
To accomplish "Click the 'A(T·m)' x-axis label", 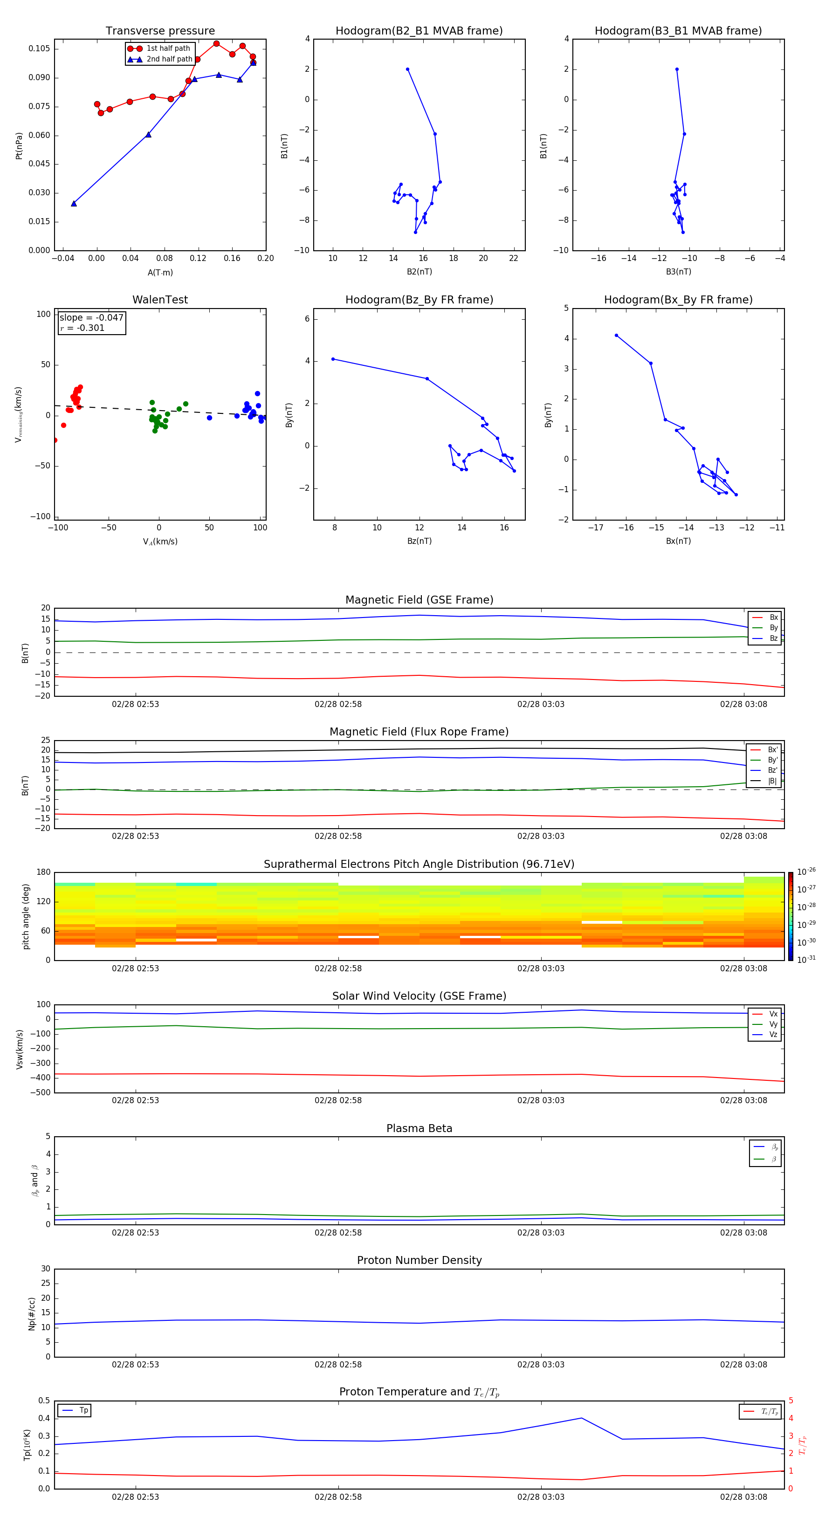I will (160, 273).
